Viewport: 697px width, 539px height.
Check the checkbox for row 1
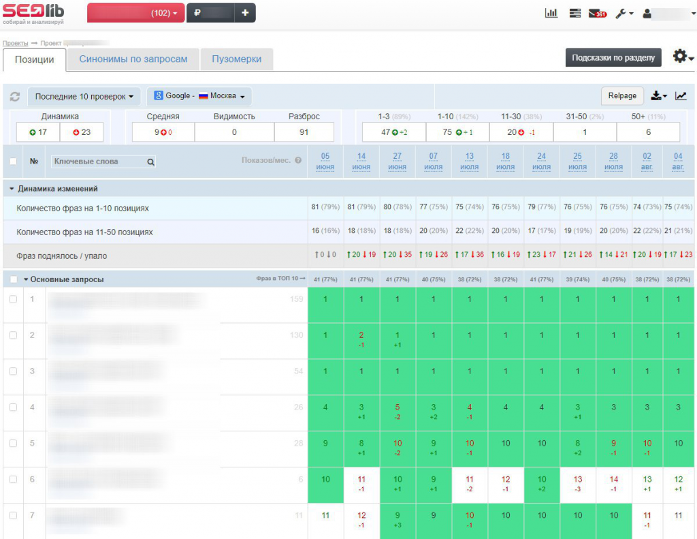(14, 299)
